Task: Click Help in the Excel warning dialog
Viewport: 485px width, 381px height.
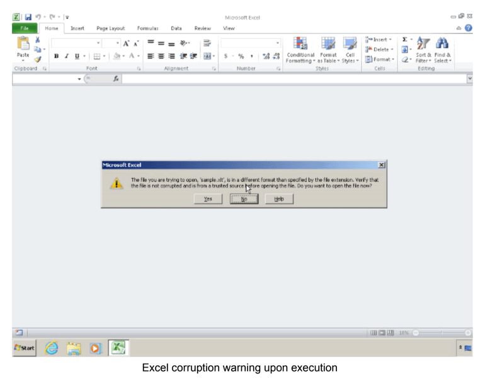Action: tap(279, 199)
